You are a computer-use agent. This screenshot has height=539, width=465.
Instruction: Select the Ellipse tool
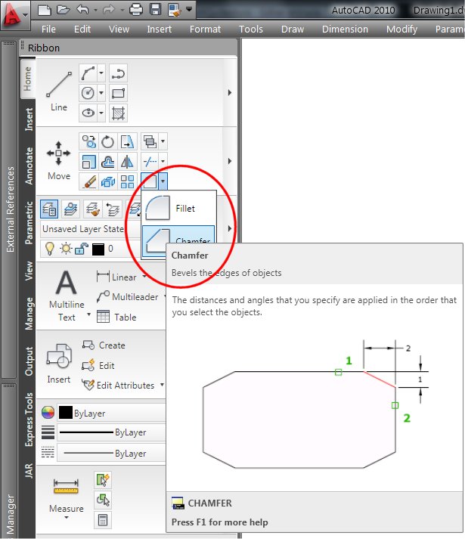pyautogui.click(x=88, y=113)
